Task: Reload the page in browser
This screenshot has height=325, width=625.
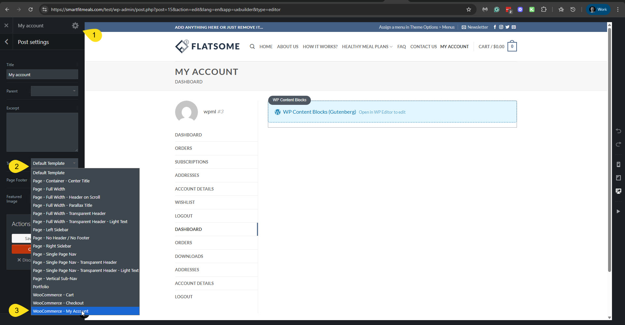Action: click(31, 9)
